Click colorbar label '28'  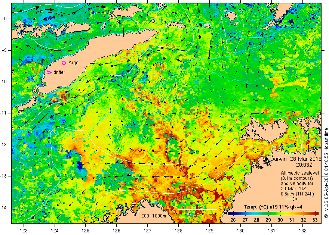click(256, 220)
